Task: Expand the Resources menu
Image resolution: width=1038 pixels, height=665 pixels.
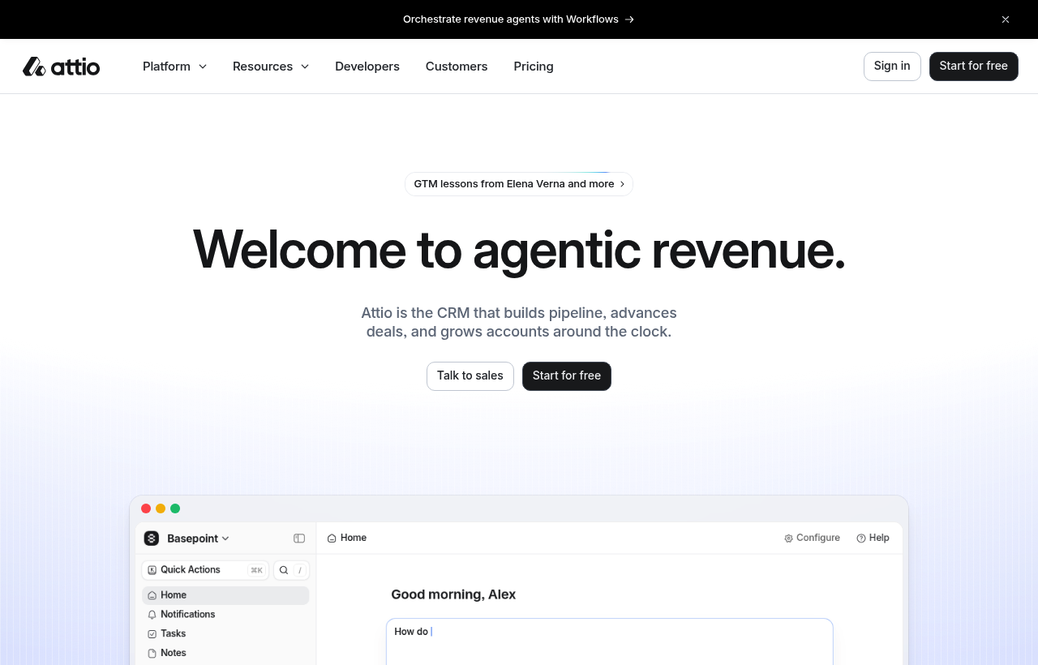Action: [x=271, y=66]
